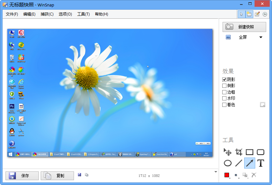Enable the 倒影 reflection checkbox
This screenshot has height=185, width=272.
click(x=224, y=86)
